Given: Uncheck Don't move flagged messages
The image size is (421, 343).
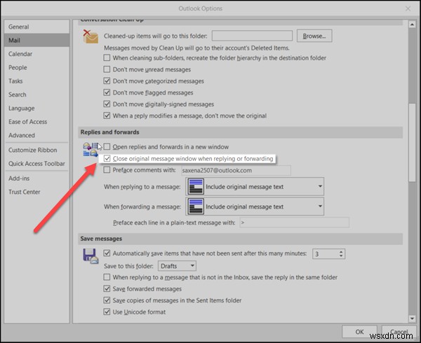Looking at the screenshot, I should coord(107,92).
